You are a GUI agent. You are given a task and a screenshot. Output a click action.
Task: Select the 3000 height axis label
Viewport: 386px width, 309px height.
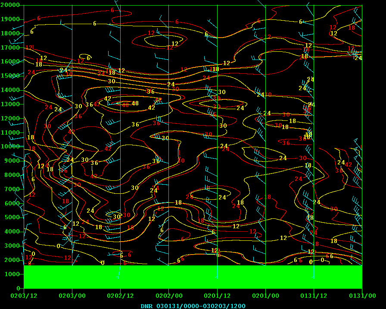tap(13, 246)
